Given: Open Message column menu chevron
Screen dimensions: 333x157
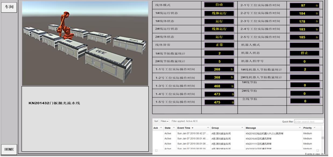Looking at the screenshot, I should [x=300, y=128].
